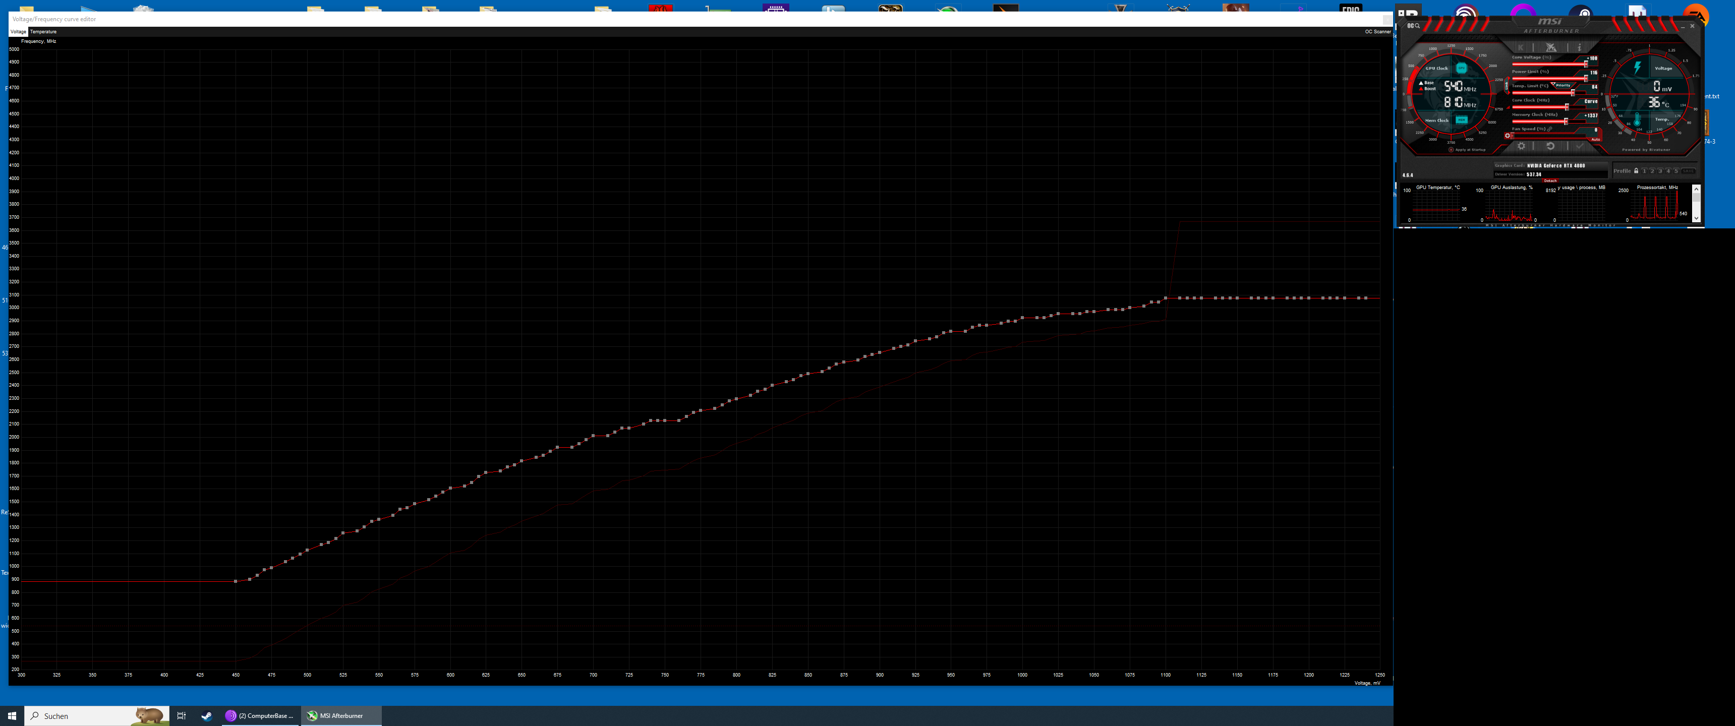The width and height of the screenshot is (1735, 726).
Task: Click the fan speed link icon
Action: click(x=1550, y=129)
